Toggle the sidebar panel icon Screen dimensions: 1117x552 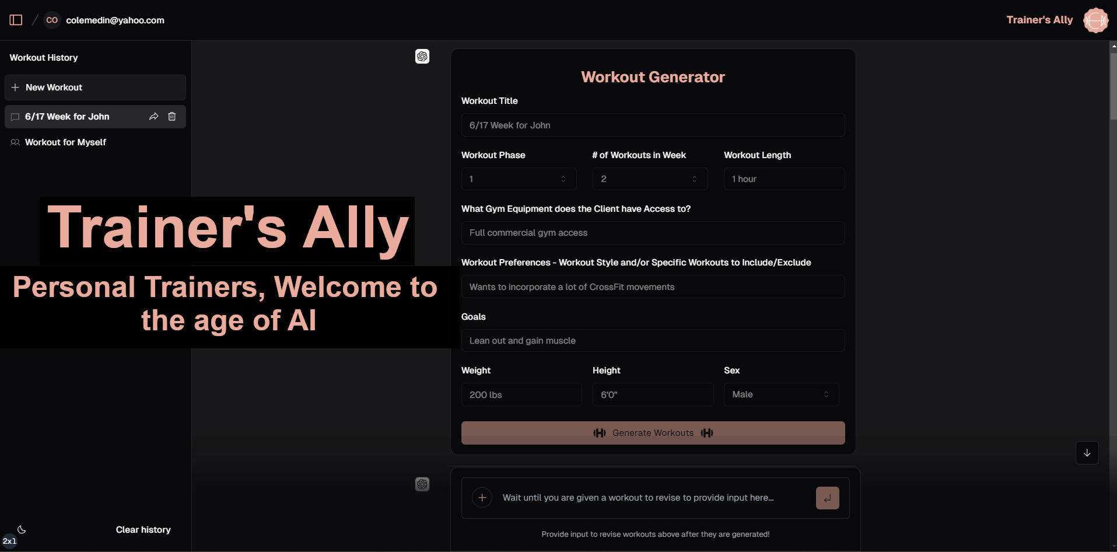(16, 20)
